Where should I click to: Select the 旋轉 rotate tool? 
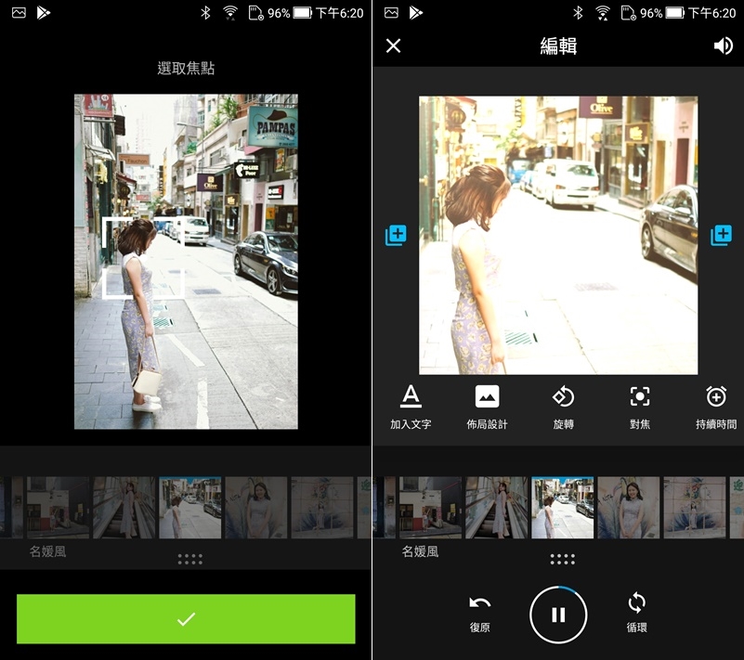(563, 406)
